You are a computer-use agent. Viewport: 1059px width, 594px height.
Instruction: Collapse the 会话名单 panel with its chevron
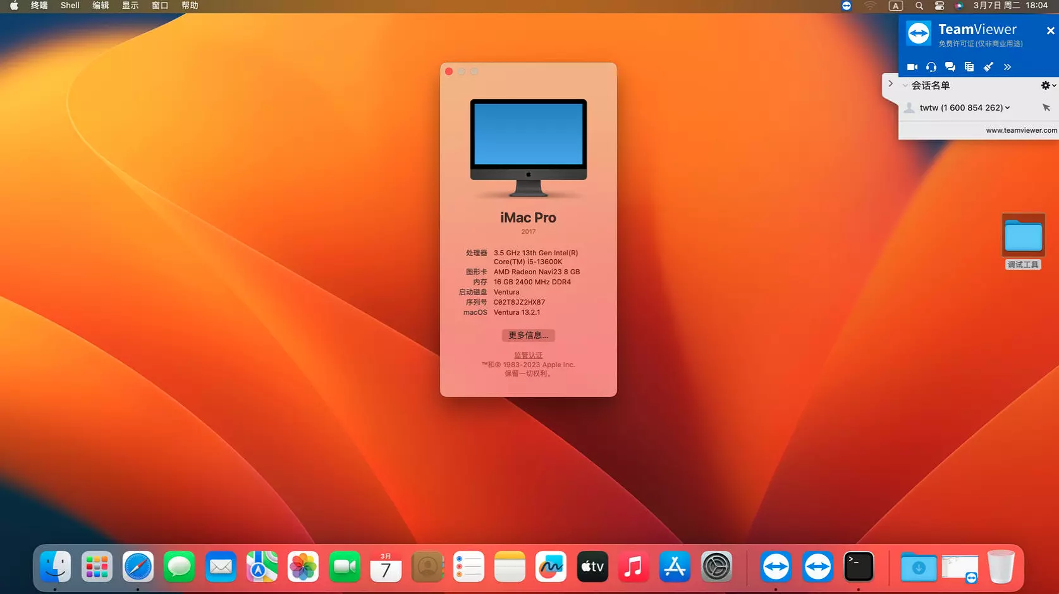(905, 85)
